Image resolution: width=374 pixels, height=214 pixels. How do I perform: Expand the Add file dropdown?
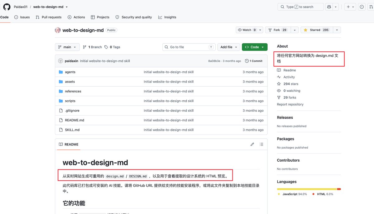pyautogui.click(x=228, y=47)
